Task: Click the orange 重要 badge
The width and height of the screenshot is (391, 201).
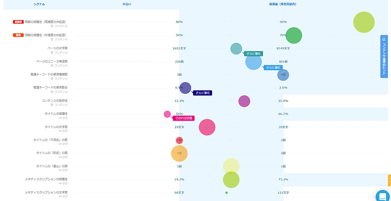Action: [18, 35]
